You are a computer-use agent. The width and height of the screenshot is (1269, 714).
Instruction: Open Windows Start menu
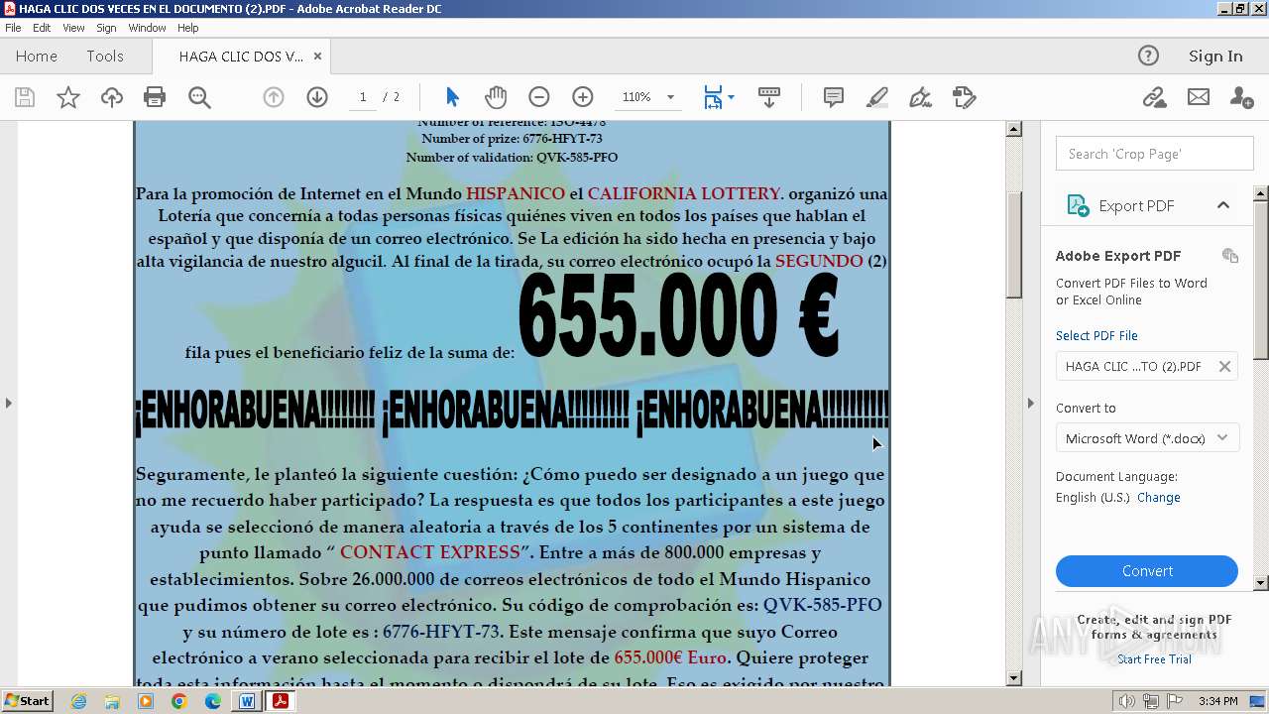27,701
